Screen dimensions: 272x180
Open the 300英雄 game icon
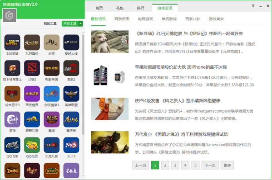(x=12, y=43)
